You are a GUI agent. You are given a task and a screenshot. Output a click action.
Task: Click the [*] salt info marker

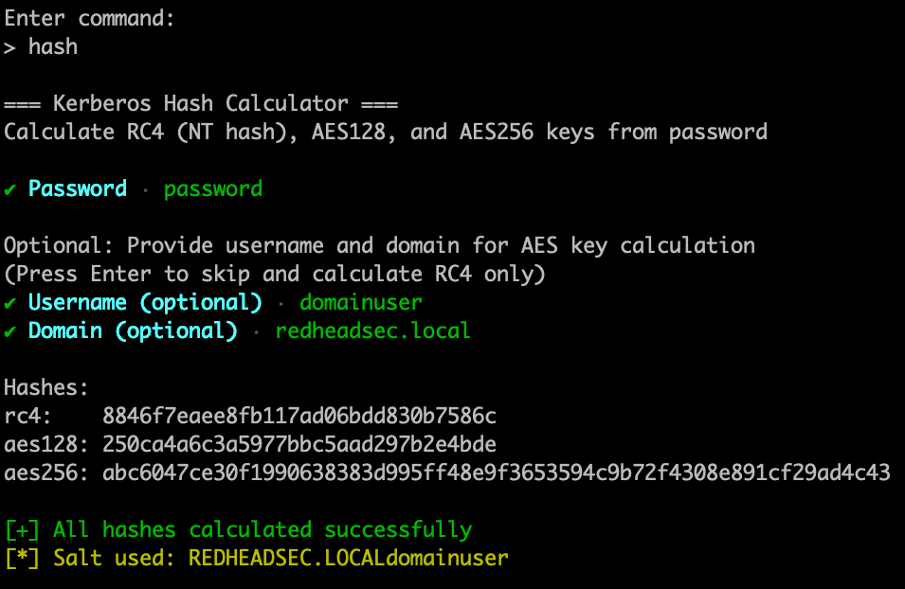22,558
